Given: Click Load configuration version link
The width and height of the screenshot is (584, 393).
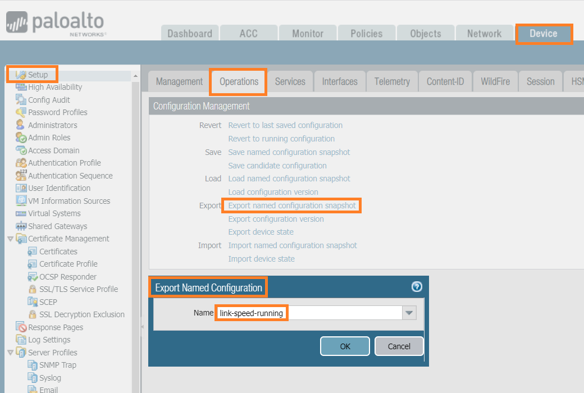Looking at the screenshot, I should click(x=273, y=192).
